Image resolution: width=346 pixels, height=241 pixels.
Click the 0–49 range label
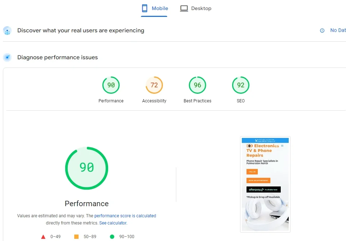[56, 237]
